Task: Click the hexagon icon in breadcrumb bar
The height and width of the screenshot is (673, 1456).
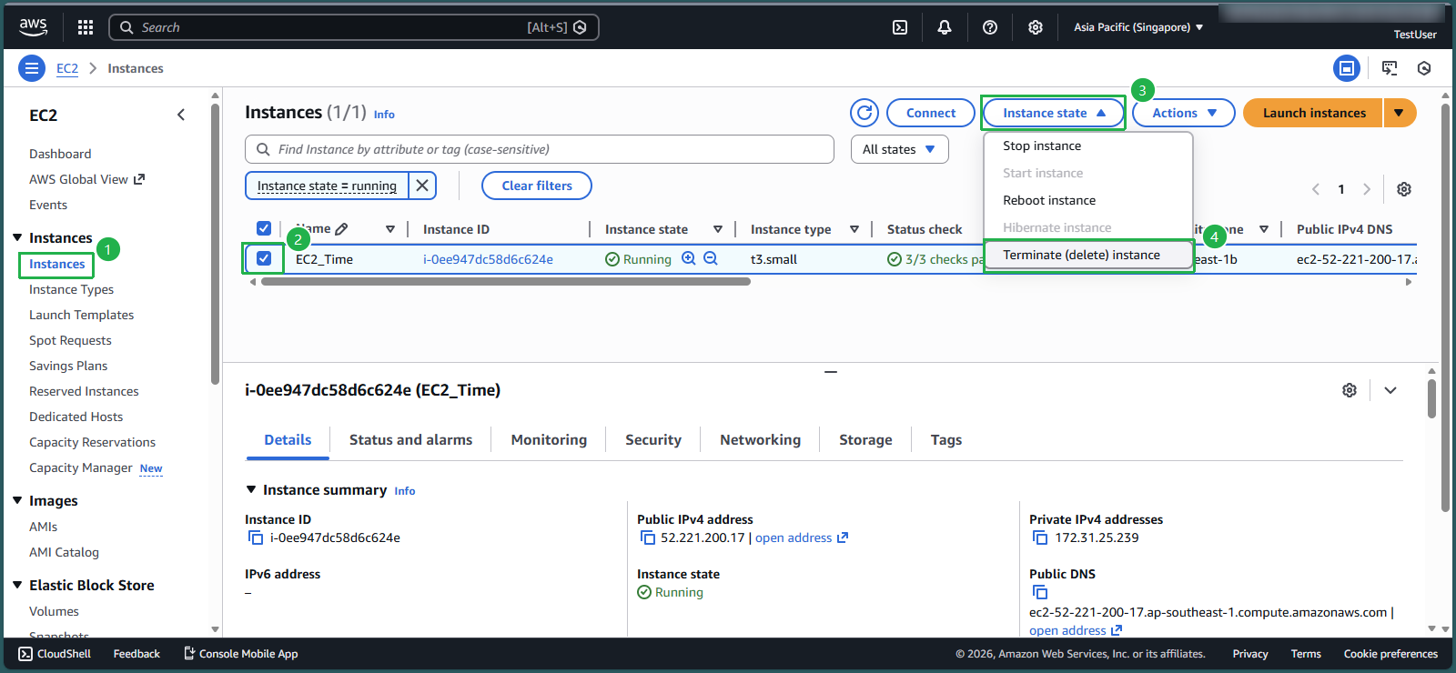Action: click(x=1424, y=68)
